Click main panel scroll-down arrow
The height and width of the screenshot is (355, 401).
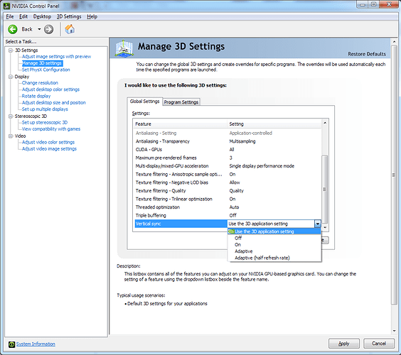394,331
